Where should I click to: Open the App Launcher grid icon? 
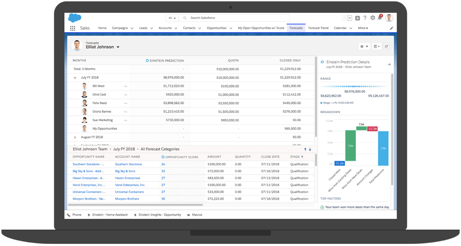(x=72, y=28)
